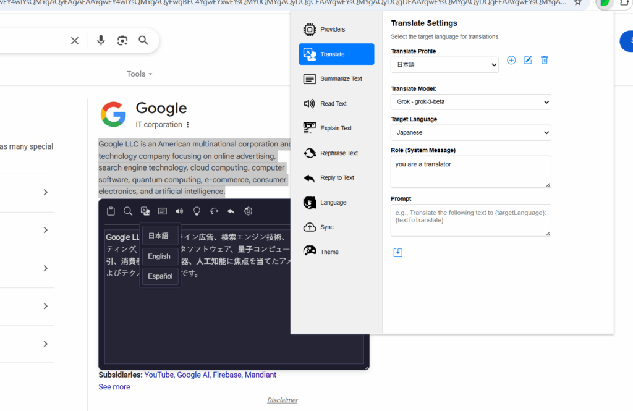The height and width of the screenshot is (411, 633).
Task: Choose the 日本語 translation profile
Action: pos(160,235)
